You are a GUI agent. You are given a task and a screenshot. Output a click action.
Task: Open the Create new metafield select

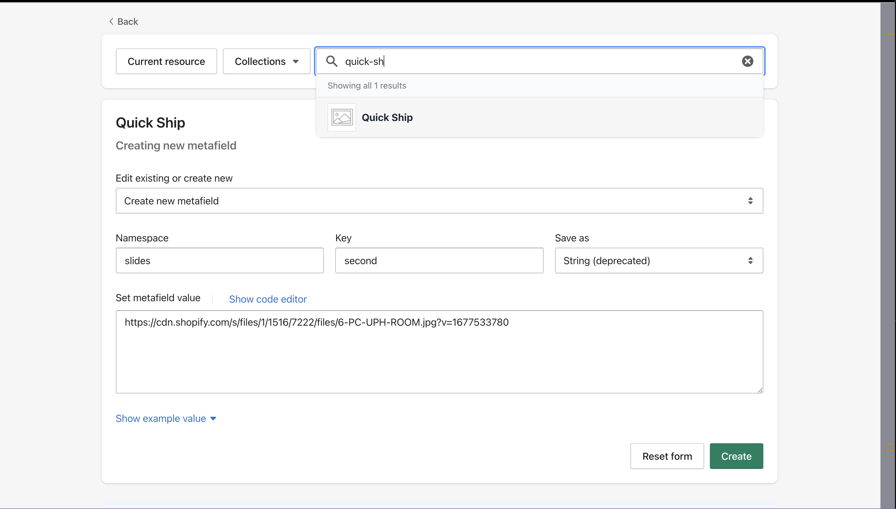[x=439, y=201]
